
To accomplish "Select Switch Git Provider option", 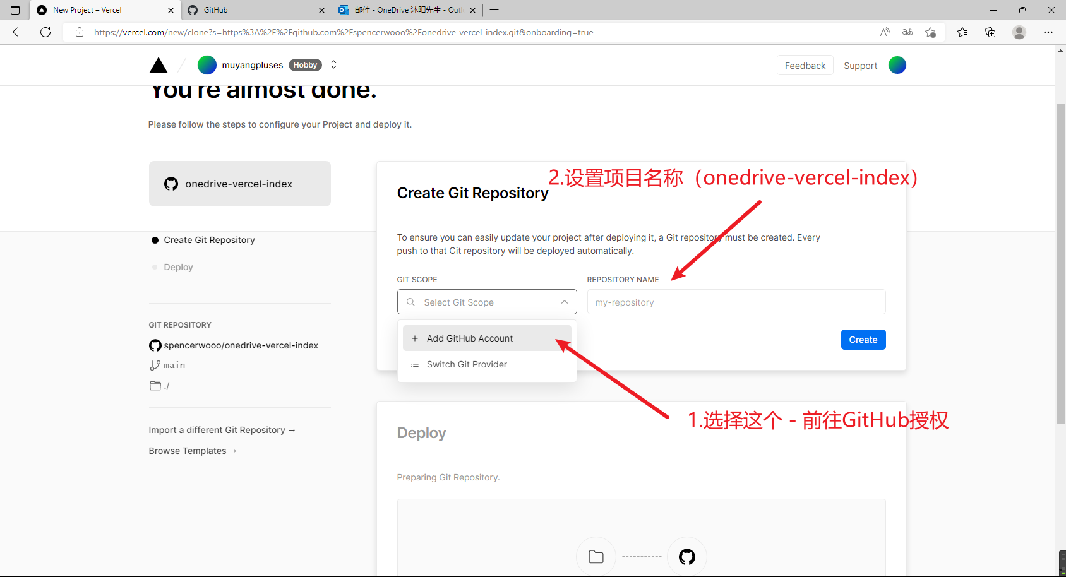I will (x=467, y=364).
